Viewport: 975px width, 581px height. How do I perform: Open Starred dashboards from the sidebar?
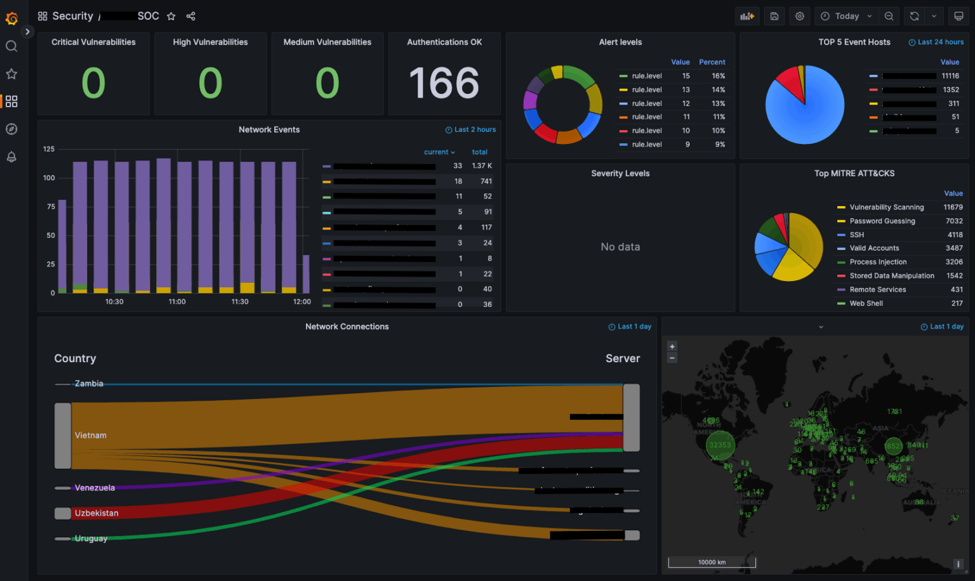pyautogui.click(x=11, y=74)
